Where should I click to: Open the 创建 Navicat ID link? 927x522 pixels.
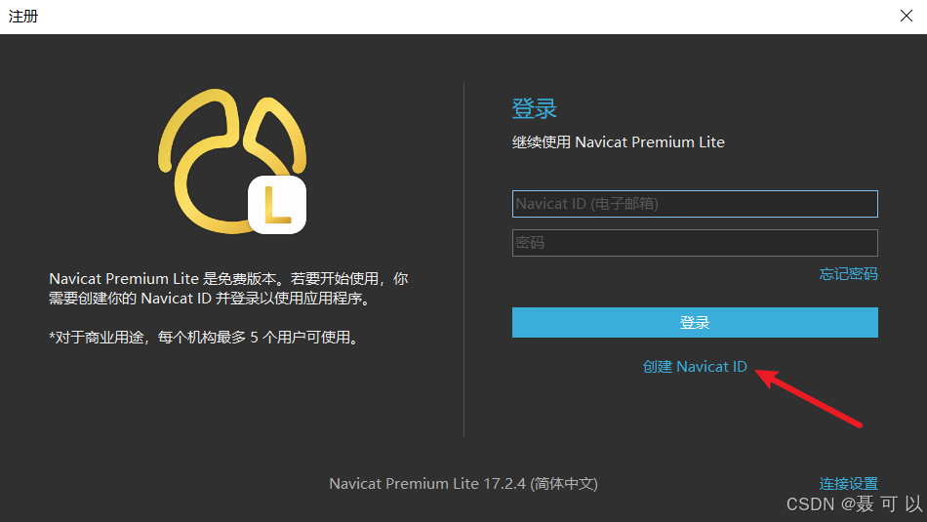[695, 367]
